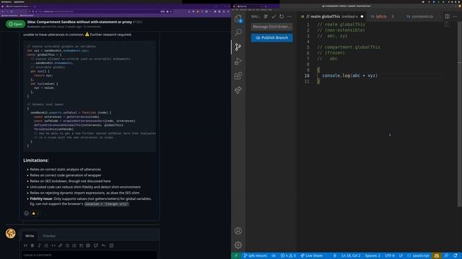Click the bold icon in comment toolbar
The image size is (462, 259).
pos(32,245)
